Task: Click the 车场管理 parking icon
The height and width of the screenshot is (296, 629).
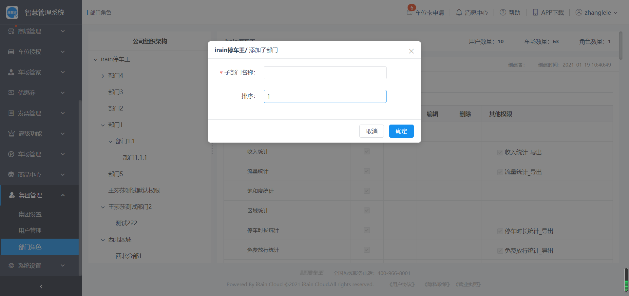Action: point(11,154)
